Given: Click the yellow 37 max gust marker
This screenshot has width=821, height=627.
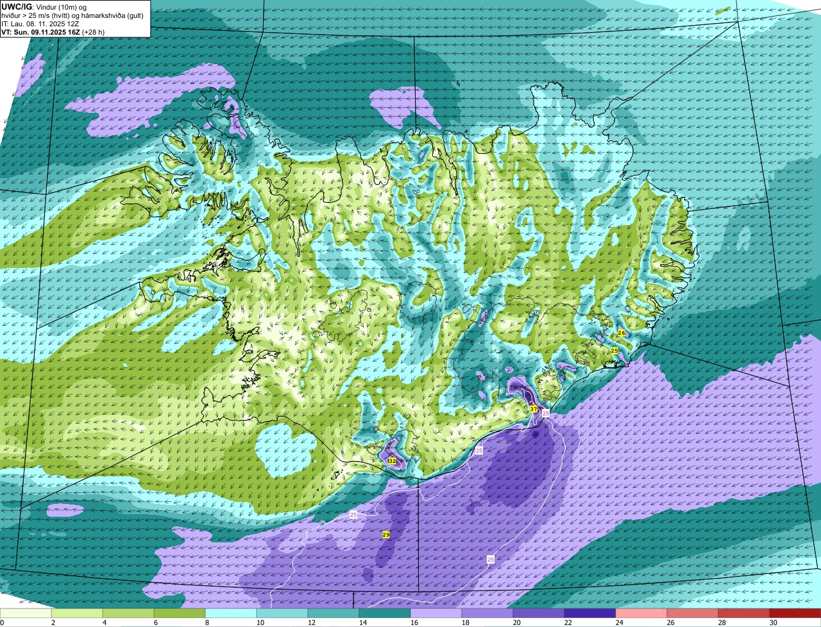Looking at the screenshot, I should tap(534, 409).
